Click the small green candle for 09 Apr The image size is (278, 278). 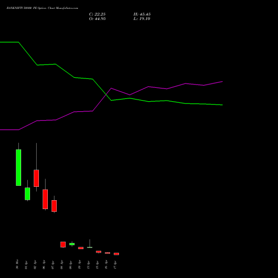coord(72,244)
